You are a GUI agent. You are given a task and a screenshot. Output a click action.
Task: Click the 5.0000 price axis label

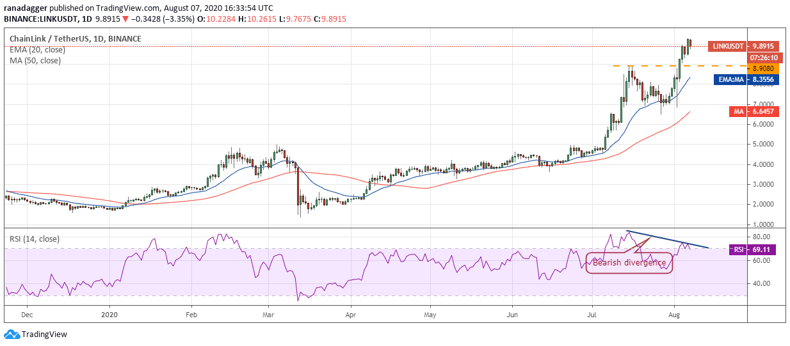[x=764, y=145]
